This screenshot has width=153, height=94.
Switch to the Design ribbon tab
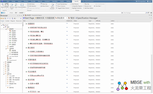pyautogui.click(x=13, y=1)
